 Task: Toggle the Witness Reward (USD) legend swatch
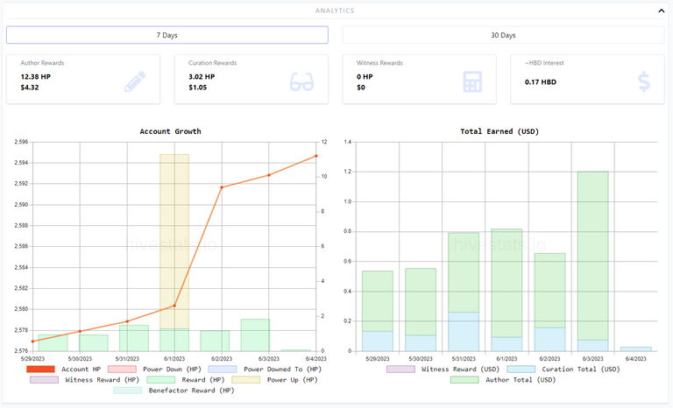click(x=400, y=369)
